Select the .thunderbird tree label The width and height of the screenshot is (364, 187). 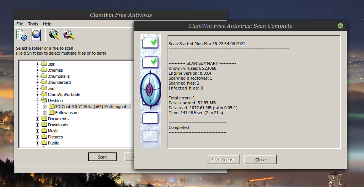coord(59,82)
